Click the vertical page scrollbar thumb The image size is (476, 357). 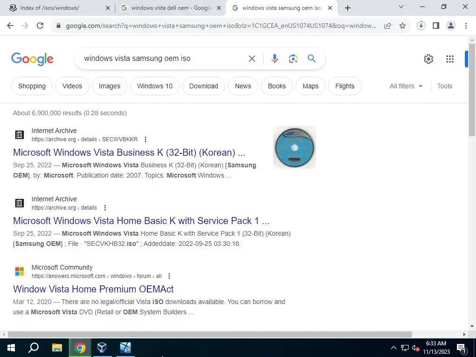(x=472, y=90)
